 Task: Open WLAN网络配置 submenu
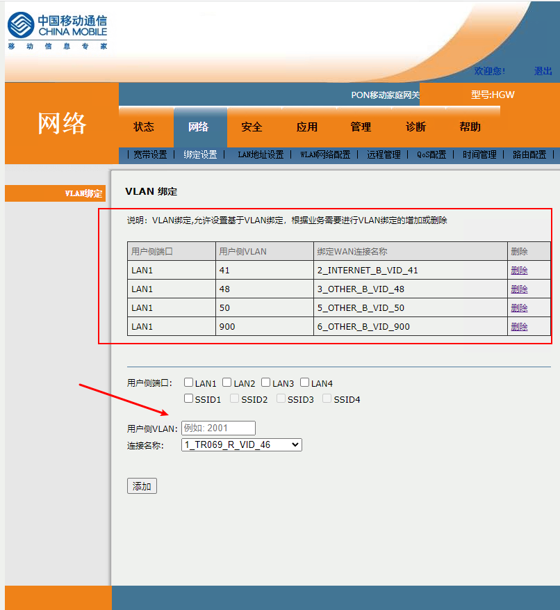(325, 154)
